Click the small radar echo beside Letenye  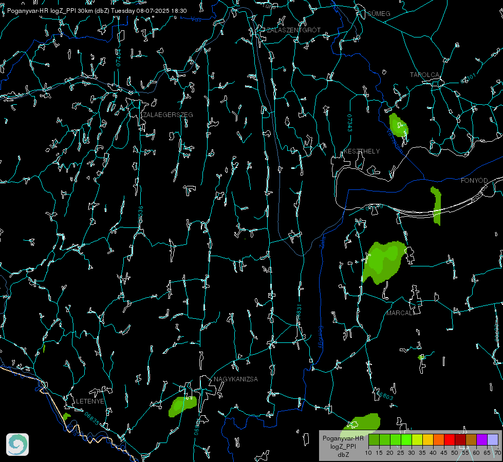(x=66, y=416)
